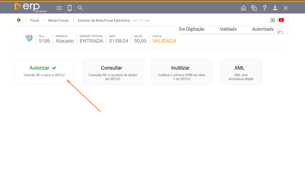This screenshot has height=187, width=305.
Task: Open the user profile icon
Action: [275, 8]
